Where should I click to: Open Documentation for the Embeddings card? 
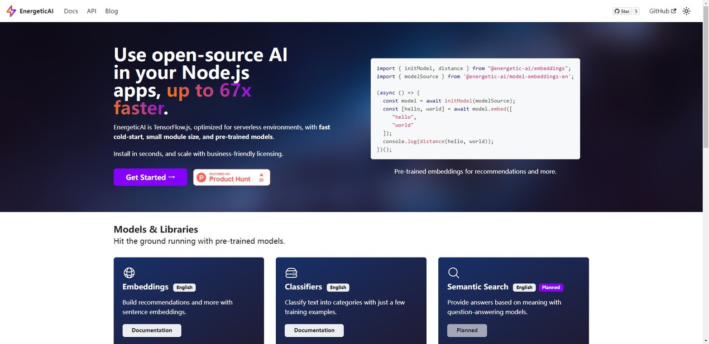tap(152, 330)
